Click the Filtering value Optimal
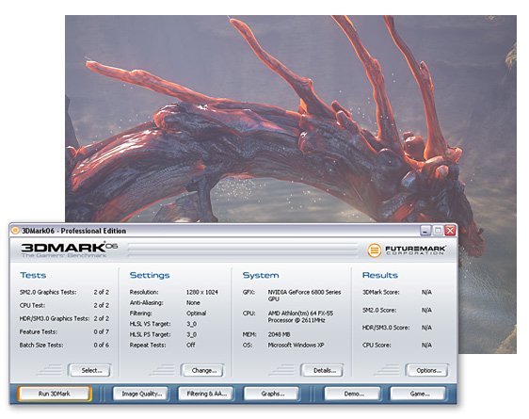This screenshot has height=419, width=529. pyautogui.click(x=196, y=313)
